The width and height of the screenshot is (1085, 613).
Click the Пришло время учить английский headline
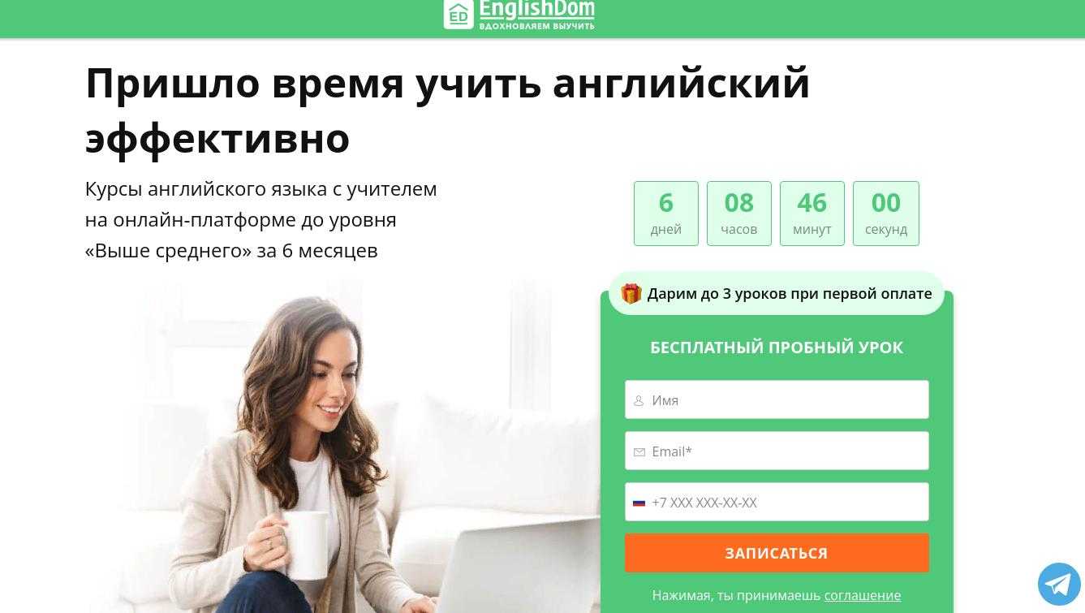(448, 110)
